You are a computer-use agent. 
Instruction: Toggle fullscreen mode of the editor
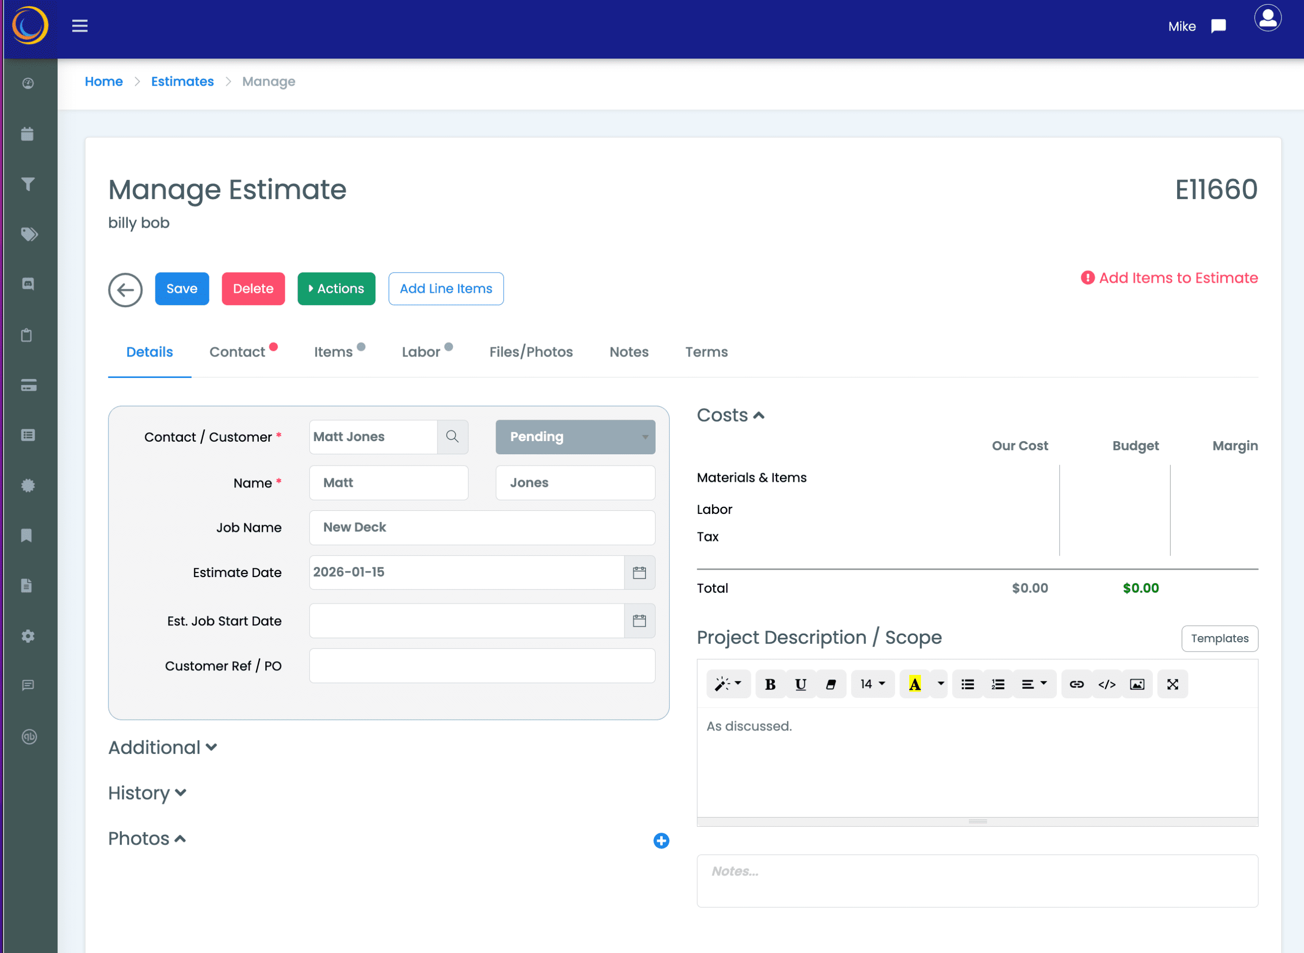[x=1172, y=684]
